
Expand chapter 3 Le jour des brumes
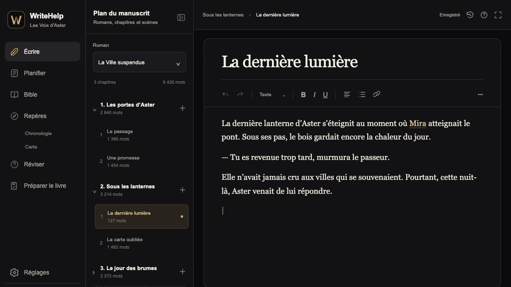coord(93,273)
